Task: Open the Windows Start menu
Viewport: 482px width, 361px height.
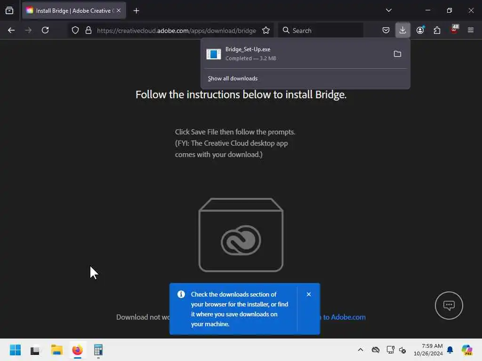Action: coord(16,350)
